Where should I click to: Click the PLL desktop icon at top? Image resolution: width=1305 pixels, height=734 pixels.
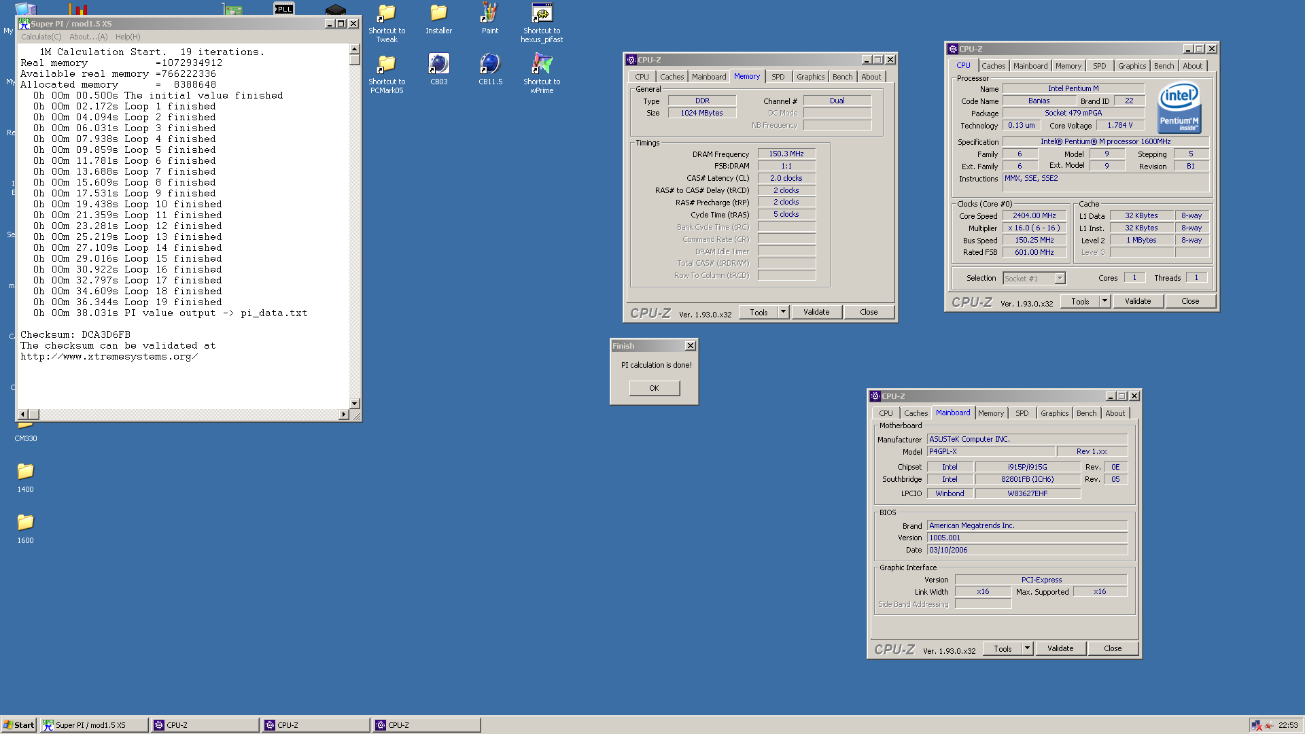point(284,8)
